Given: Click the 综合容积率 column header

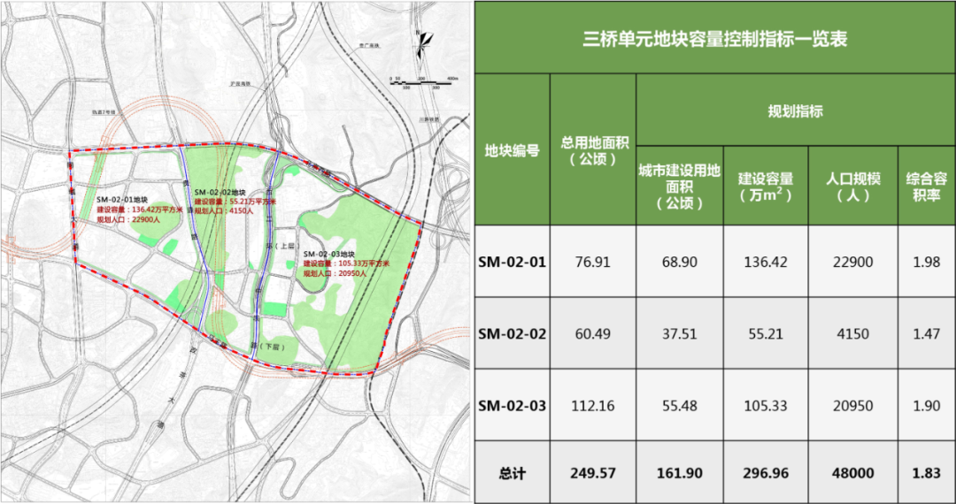Looking at the screenshot, I should pyautogui.click(x=926, y=186).
